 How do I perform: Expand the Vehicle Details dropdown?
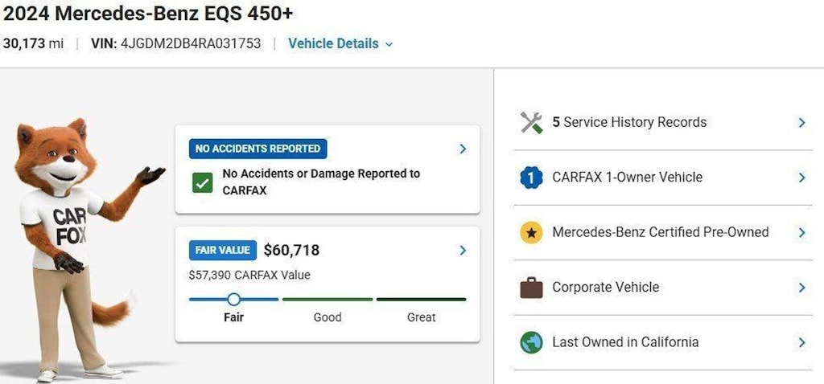(x=340, y=43)
